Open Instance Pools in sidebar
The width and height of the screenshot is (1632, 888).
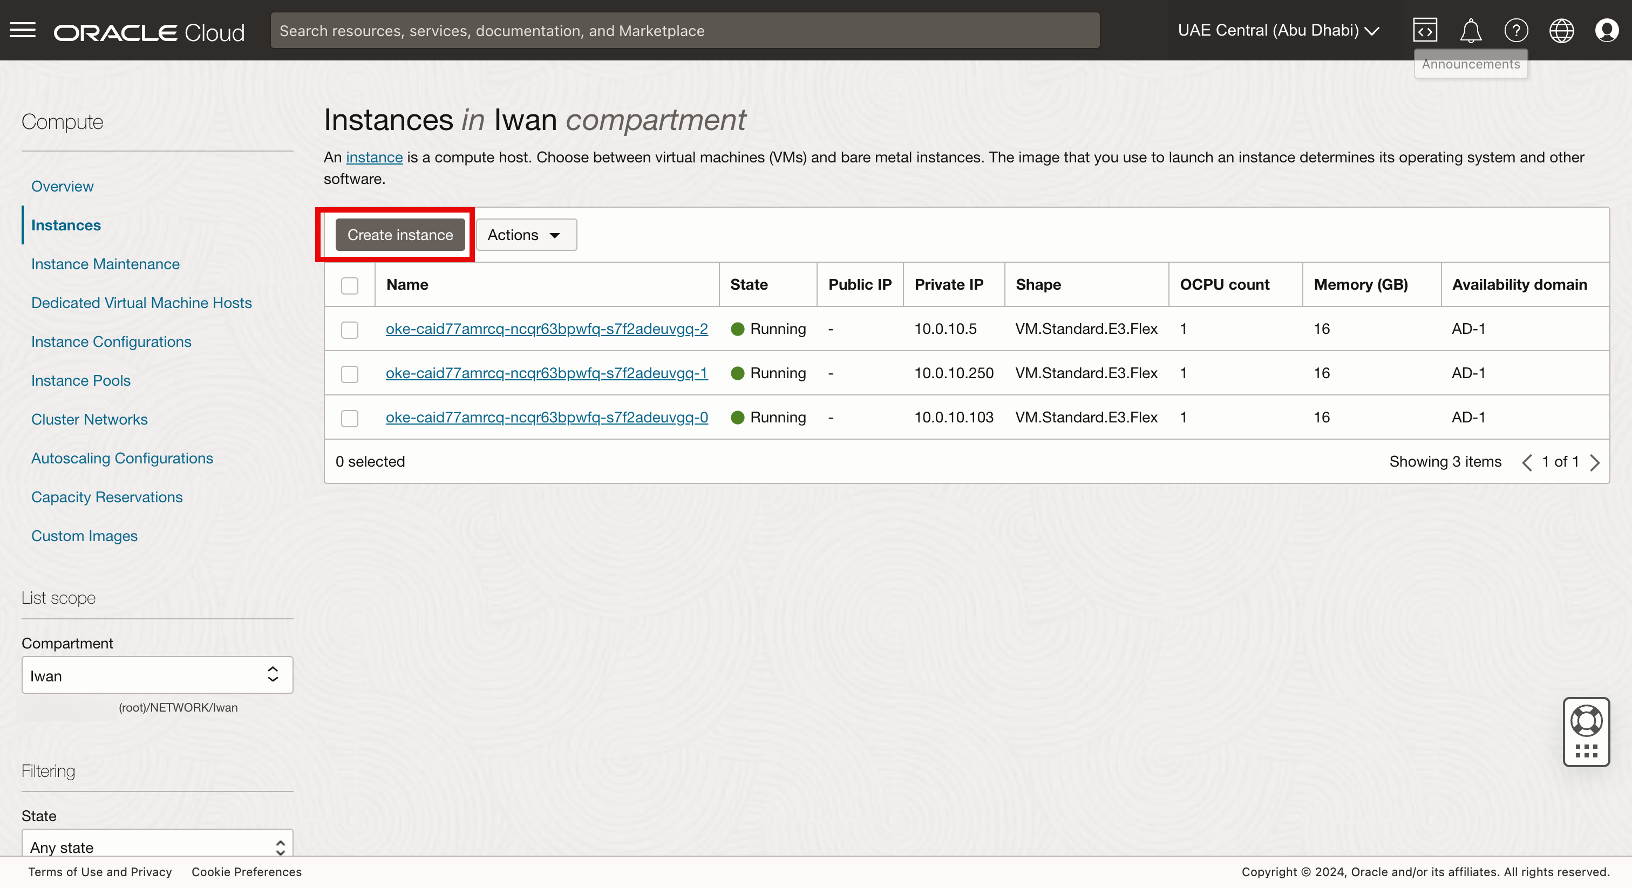point(80,381)
